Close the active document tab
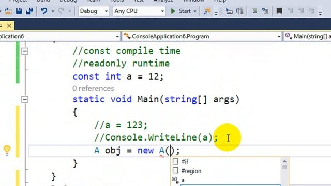331x186 pixels. (x=9, y=26)
